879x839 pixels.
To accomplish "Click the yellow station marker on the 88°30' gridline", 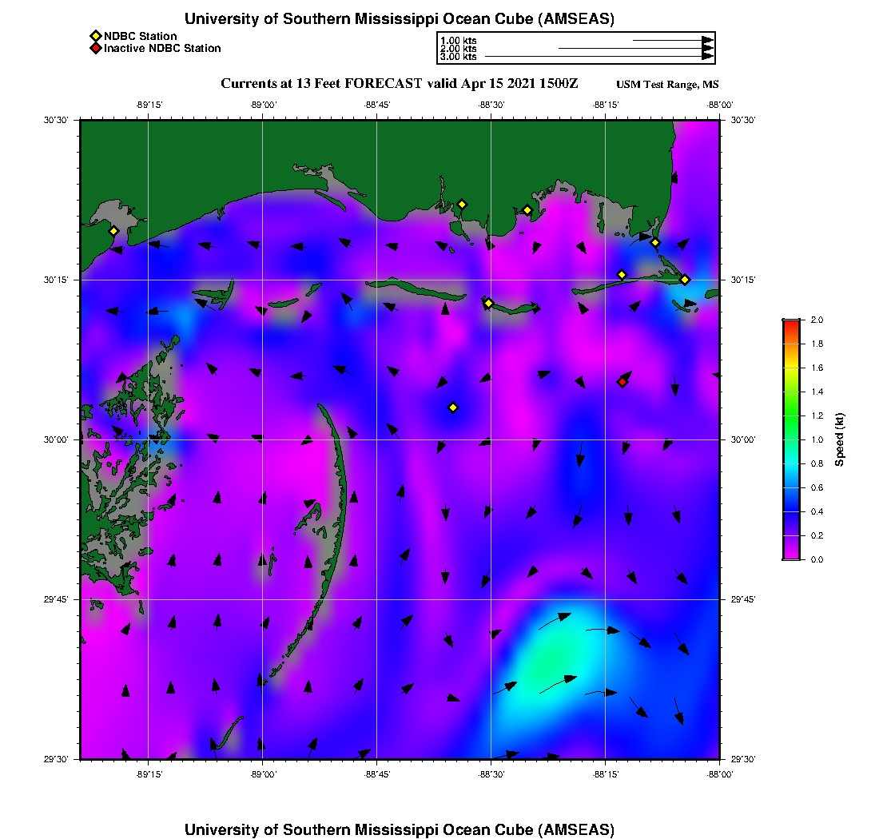I will [x=488, y=303].
